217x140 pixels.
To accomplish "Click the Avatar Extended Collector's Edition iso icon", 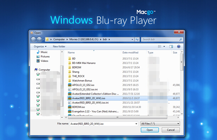I will tap(70, 94).
